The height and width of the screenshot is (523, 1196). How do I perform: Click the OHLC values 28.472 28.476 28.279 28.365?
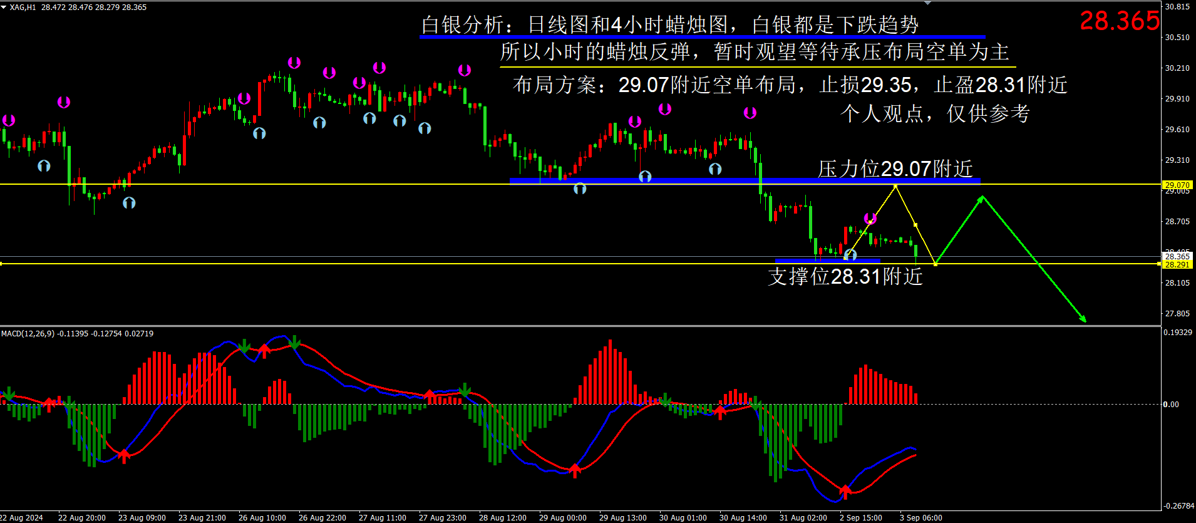click(94, 8)
